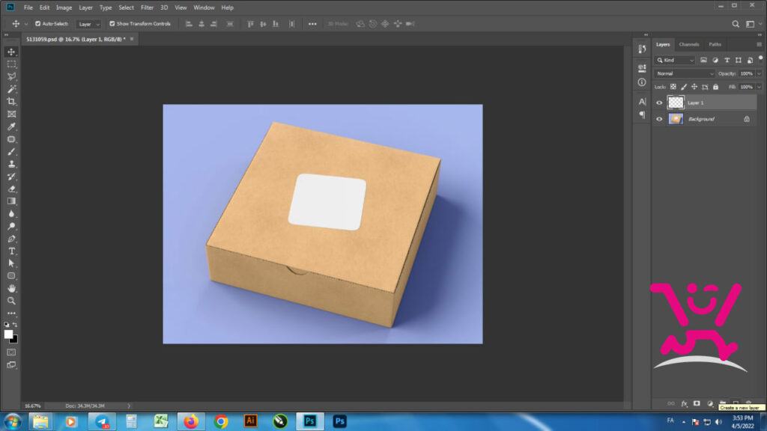The width and height of the screenshot is (767, 431).
Task: Open more align options (three dots)
Action: tap(312, 24)
